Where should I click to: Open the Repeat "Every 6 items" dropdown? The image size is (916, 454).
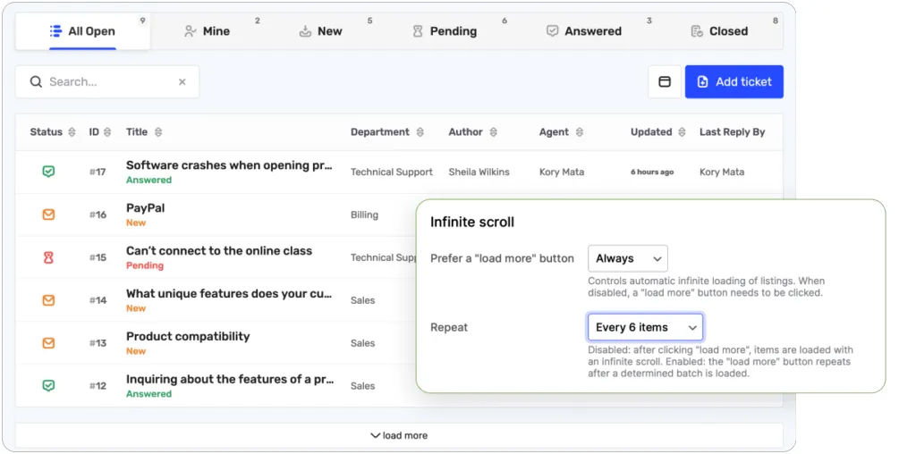point(645,327)
